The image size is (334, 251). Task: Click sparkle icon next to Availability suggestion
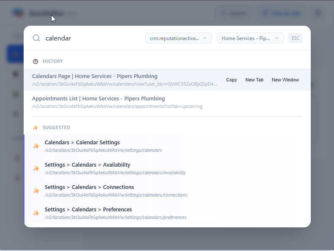point(36,168)
